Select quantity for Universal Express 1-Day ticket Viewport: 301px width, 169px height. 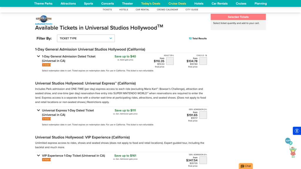[x=203, y=115]
